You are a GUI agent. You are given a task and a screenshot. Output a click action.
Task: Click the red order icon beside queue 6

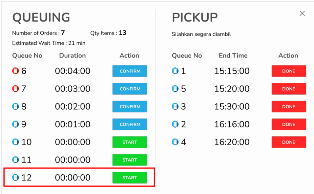click(15, 71)
